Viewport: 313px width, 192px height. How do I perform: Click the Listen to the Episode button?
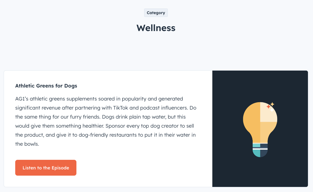pyautogui.click(x=46, y=167)
